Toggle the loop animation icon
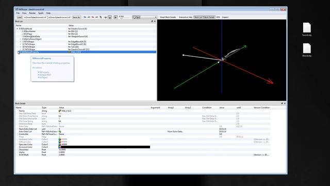330x186 pixels. (134, 17)
